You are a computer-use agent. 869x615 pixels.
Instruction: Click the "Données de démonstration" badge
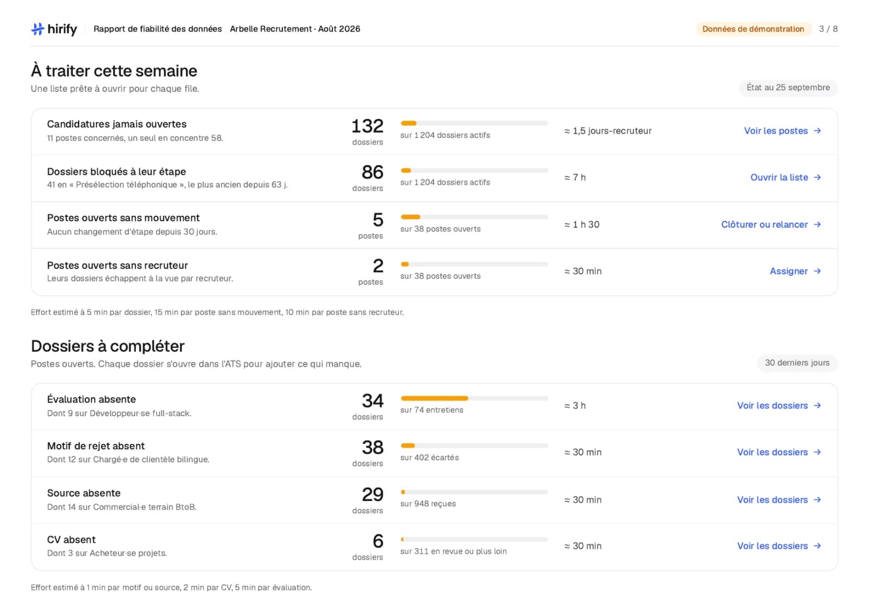click(x=753, y=29)
